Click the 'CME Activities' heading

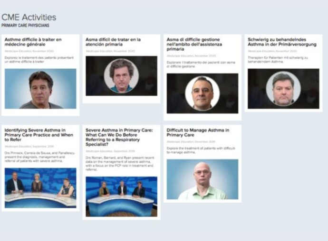tap(29, 17)
